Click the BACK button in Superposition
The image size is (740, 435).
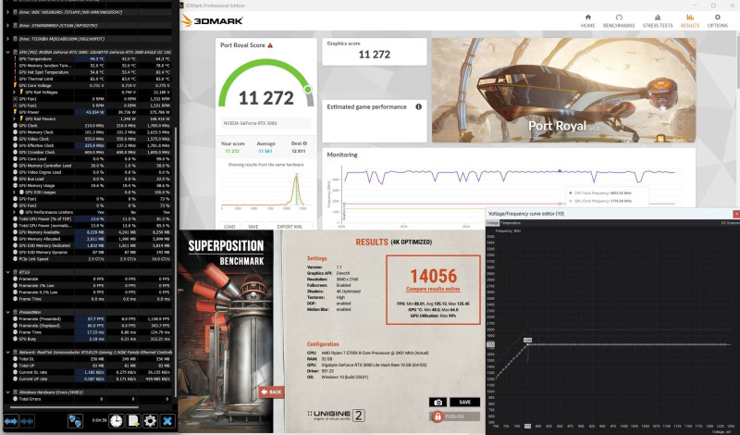click(271, 391)
